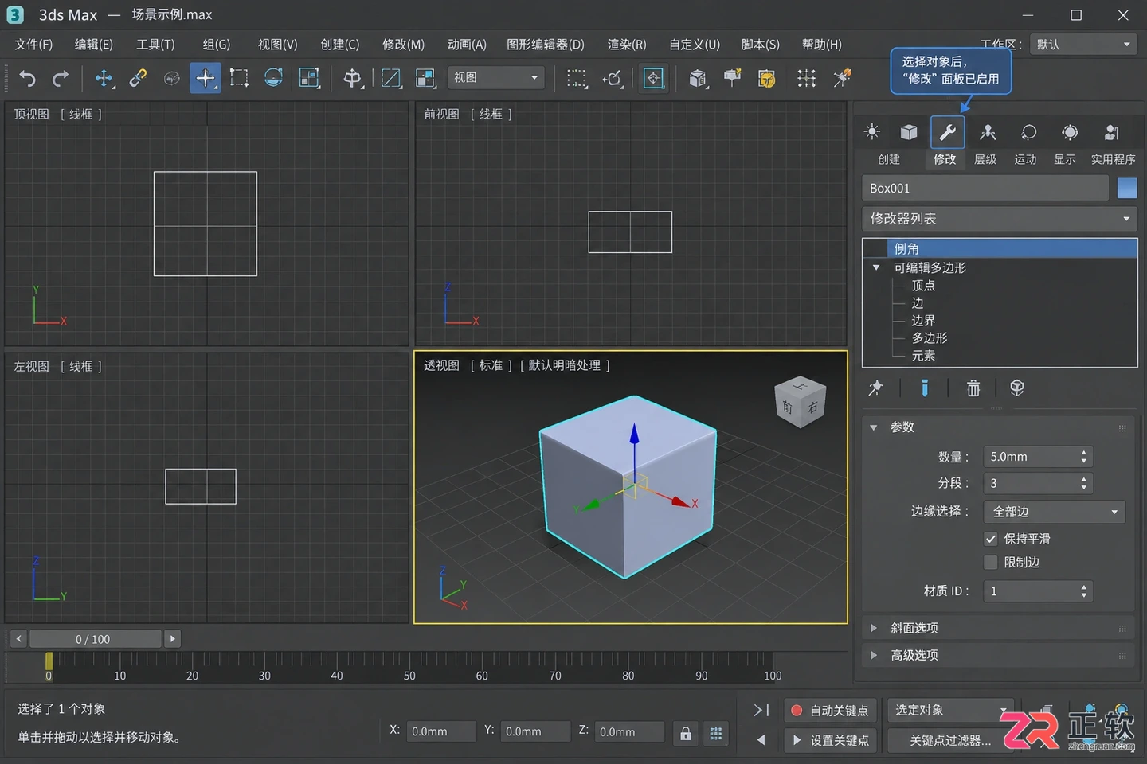The height and width of the screenshot is (764, 1147).
Task: Activate the Select and Move tool
Action: tap(104, 78)
